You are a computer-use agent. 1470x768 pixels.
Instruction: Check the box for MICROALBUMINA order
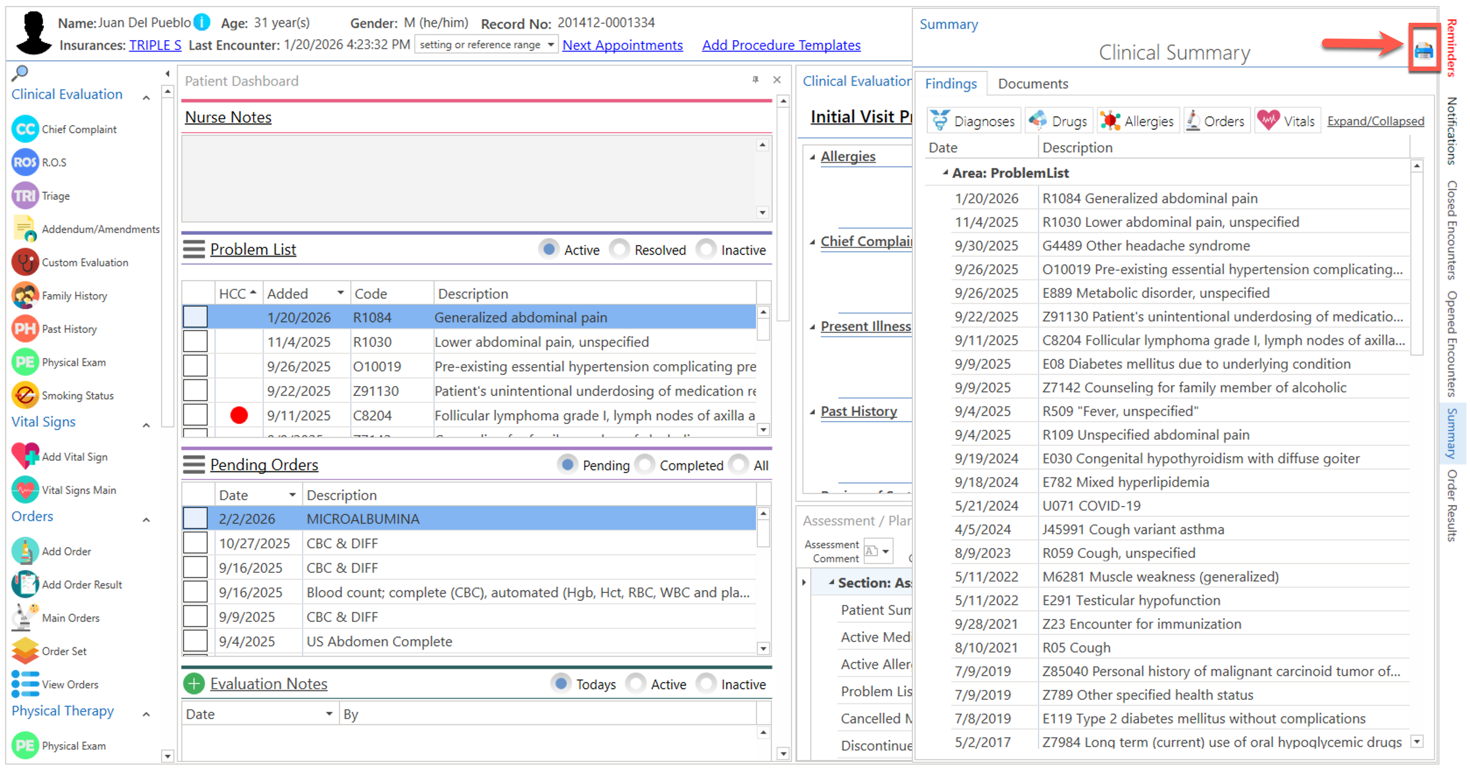tap(195, 518)
